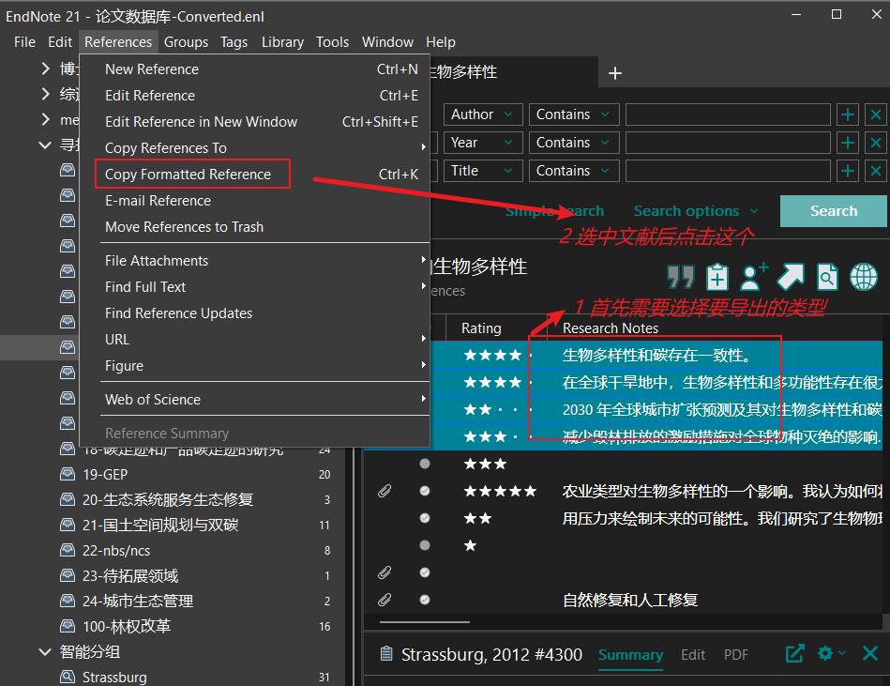The height and width of the screenshot is (686, 890).
Task: Switch to the Edit tab
Action: click(x=692, y=655)
